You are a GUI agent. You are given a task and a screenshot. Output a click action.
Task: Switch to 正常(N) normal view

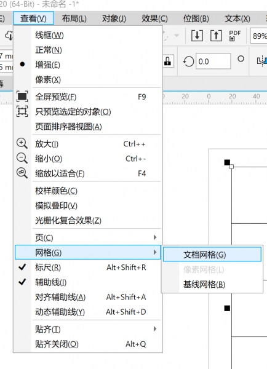point(88,50)
